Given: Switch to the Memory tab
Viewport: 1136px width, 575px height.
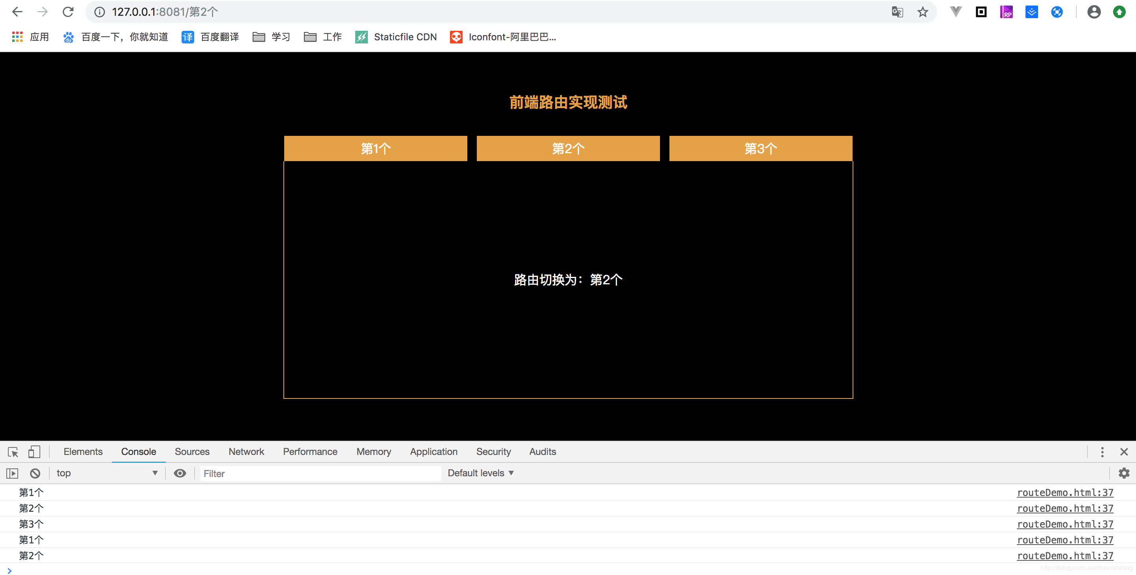Looking at the screenshot, I should click(x=373, y=452).
